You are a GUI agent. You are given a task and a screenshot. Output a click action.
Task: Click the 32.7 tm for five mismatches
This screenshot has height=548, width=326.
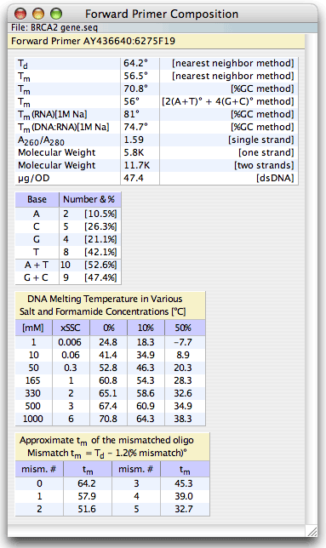(184, 509)
